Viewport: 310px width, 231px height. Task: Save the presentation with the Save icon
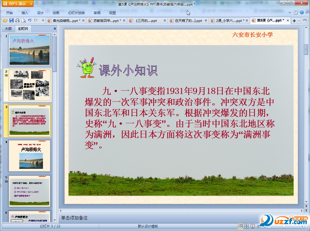click(11, 20)
